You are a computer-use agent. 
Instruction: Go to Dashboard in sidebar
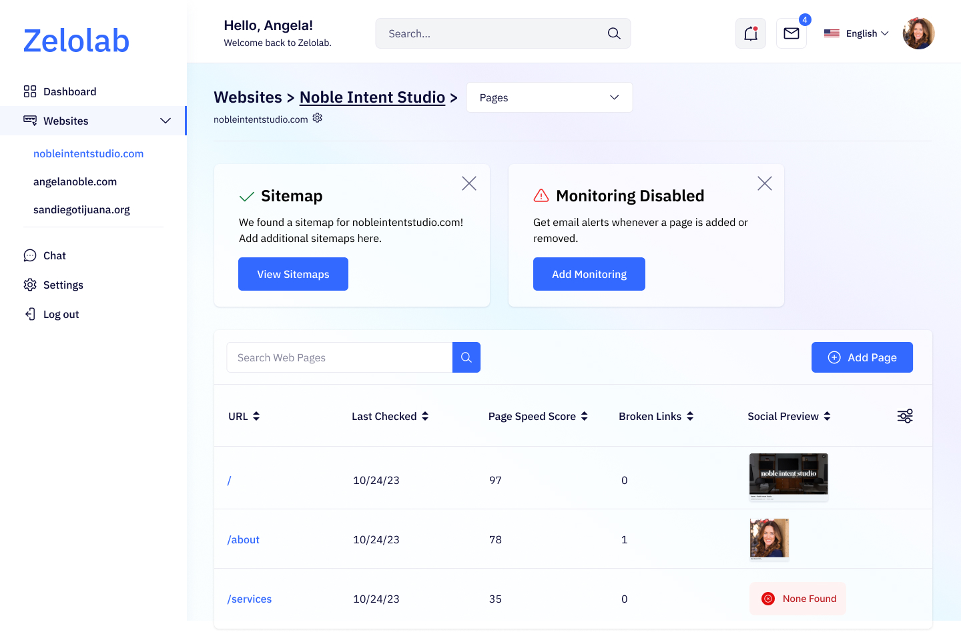point(69,91)
